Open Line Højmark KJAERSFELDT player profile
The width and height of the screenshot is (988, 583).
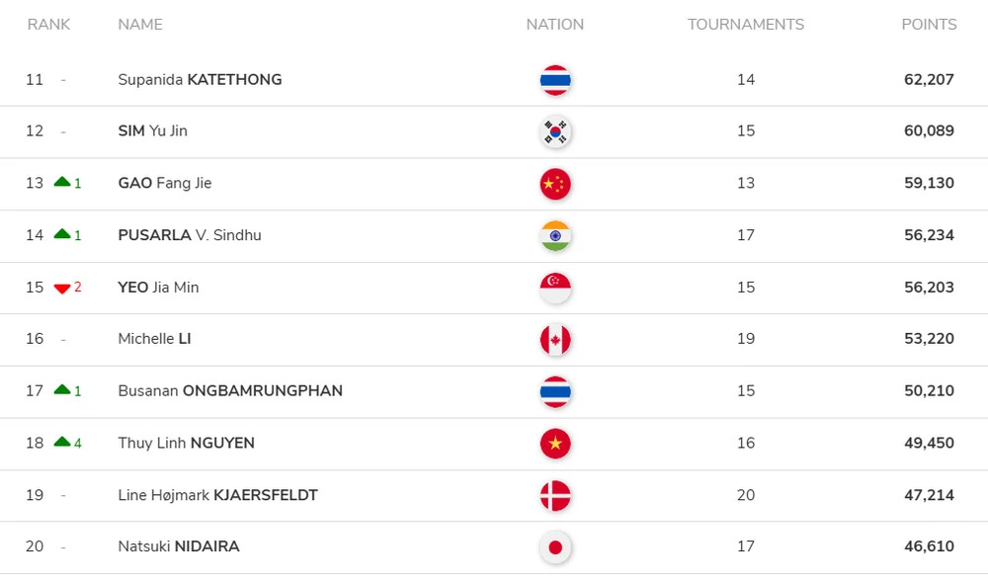click(x=217, y=495)
